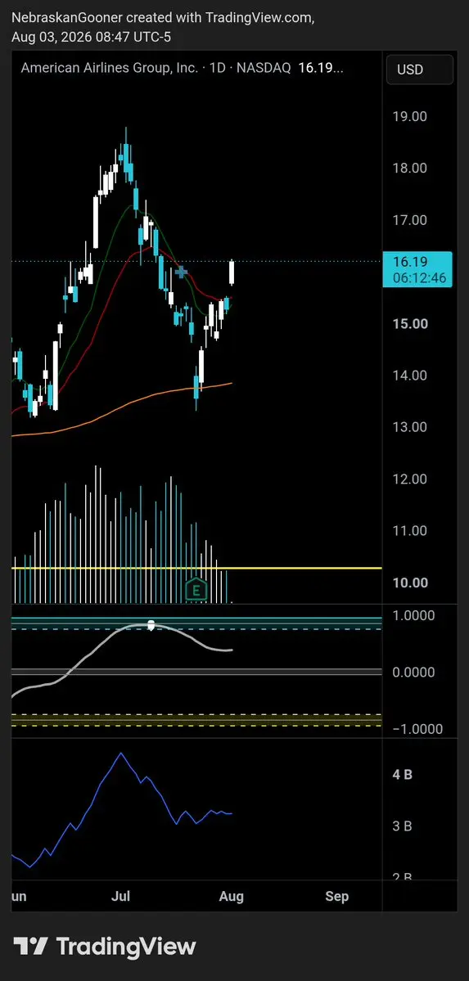The image size is (469, 981).
Task: Click the 10.00 price axis label
Action: [410, 583]
